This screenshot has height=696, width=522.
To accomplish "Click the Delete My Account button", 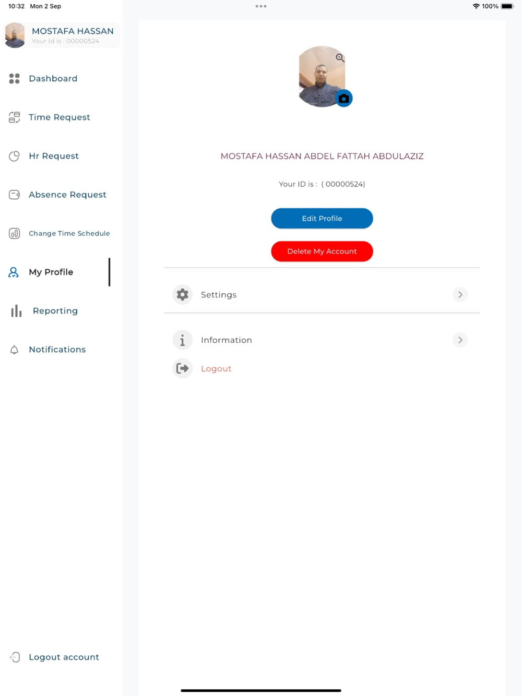I will click(x=322, y=251).
